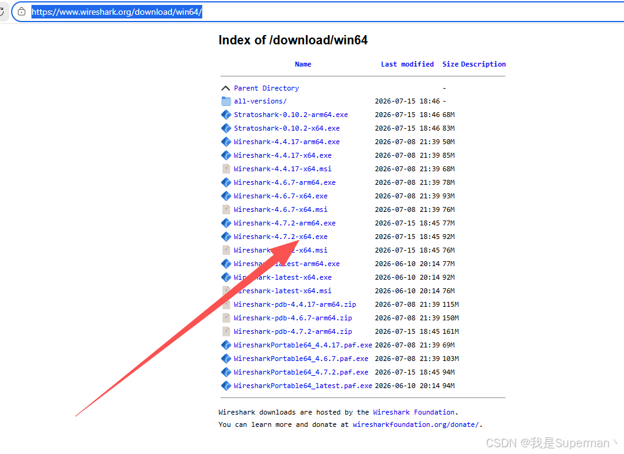Click the exe icon for Wireshark-4.7.2-arm64.exe
Image resolution: width=624 pixels, height=454 pixels.
pyautogui.click(x=226, y=223)
